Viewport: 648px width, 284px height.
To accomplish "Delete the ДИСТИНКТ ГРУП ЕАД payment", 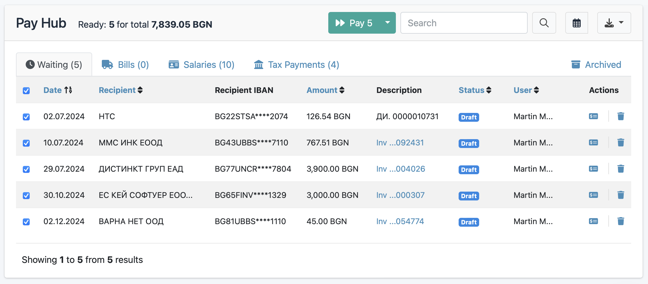I will click(x=621, y=169).
